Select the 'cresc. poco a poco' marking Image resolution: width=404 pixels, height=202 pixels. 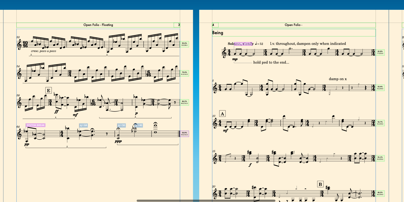tap(43, 51)
